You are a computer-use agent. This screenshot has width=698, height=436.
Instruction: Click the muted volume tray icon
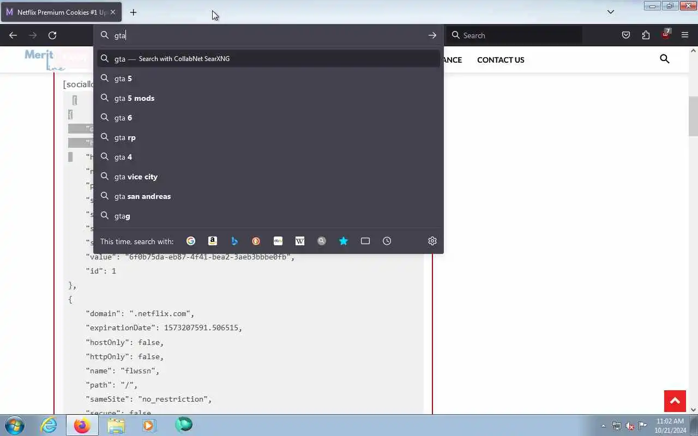pyautogui.click(x=630, y=426)
